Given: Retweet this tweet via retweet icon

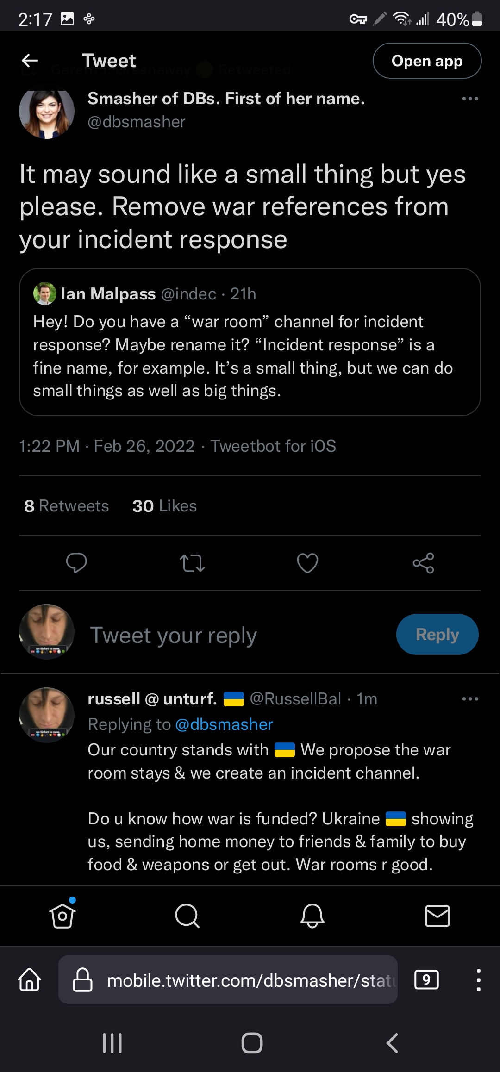Looking at the screenshot, I should 192,563.
